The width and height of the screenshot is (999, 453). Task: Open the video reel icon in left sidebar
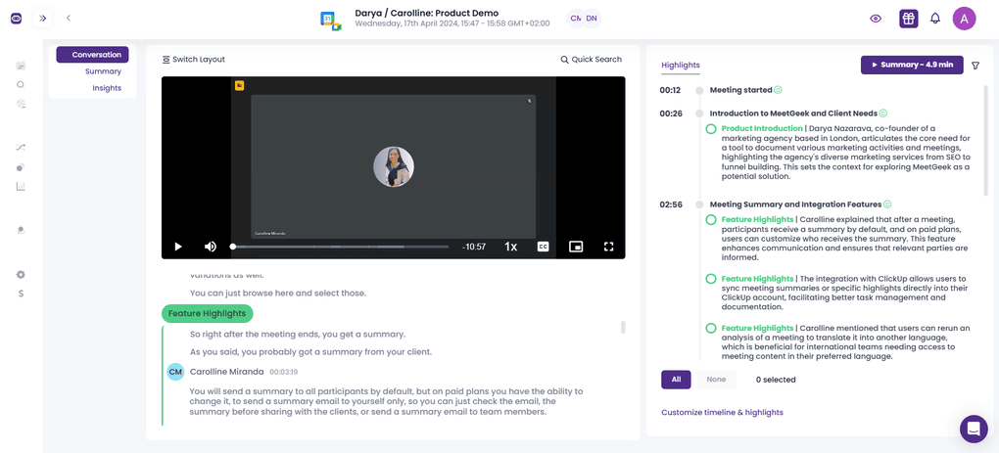tap(21, 104)
